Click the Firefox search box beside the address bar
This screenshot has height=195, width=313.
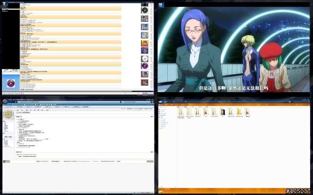click(x=136, y=102)
